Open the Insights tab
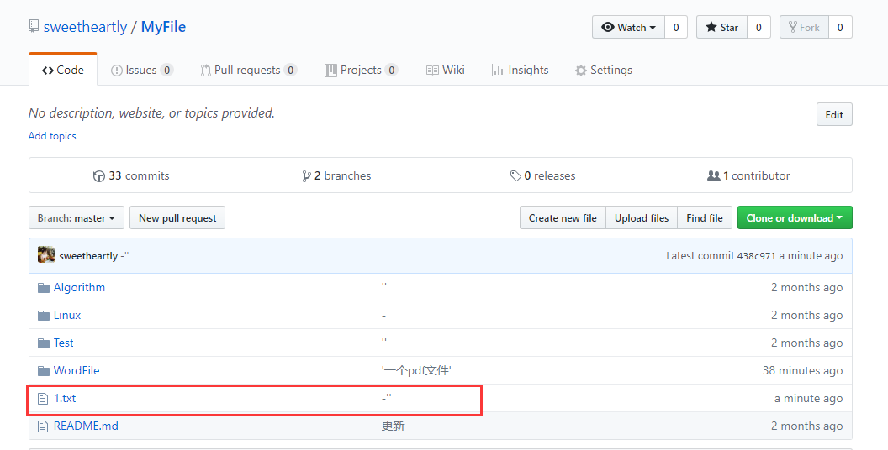Image resolution: width=888 pixels, height=450 pixels. [520, 70]
